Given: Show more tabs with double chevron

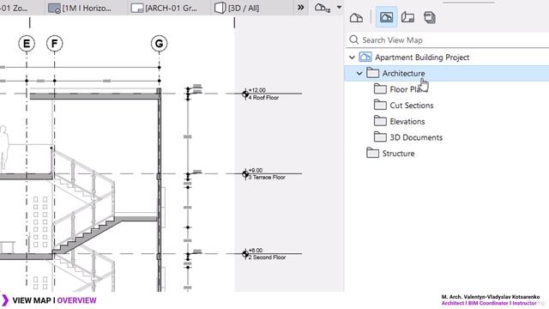Looking at the screenshot, I should [x=300, y=8].
